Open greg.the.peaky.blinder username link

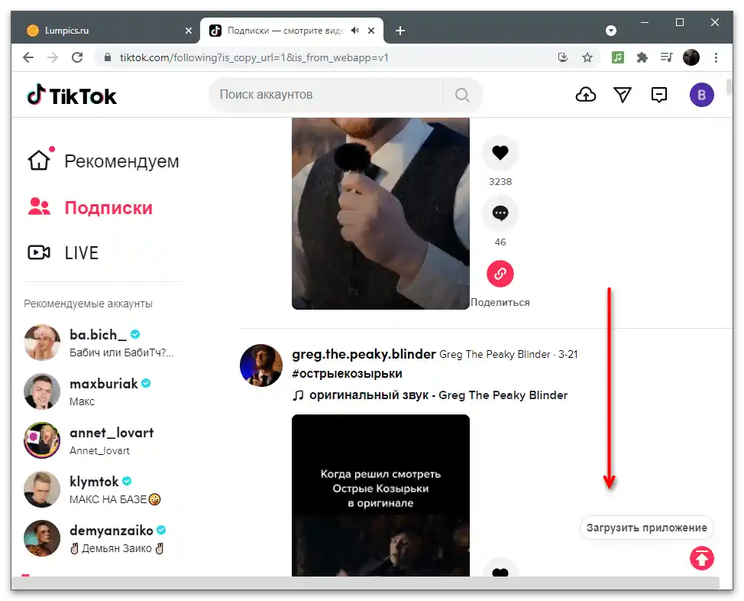coord(364,354)
